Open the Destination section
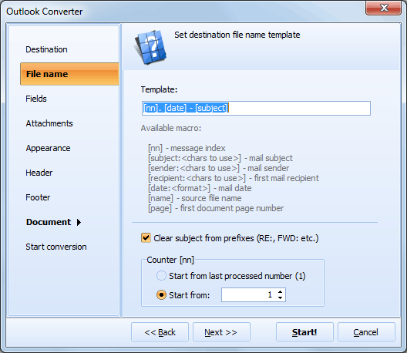407x353 pixels. click(46, 49)
